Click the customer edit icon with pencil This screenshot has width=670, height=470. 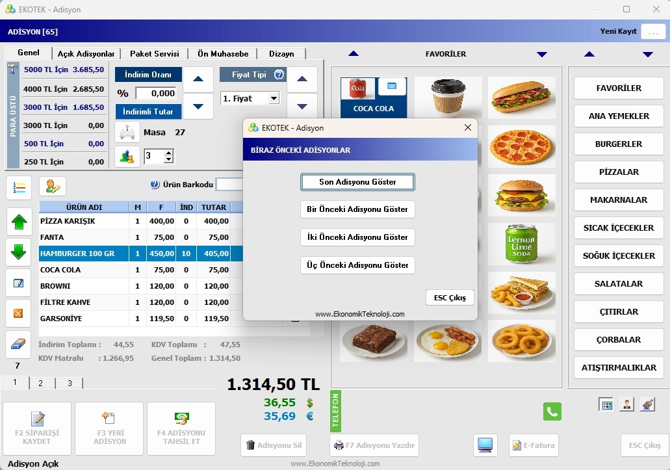(x=53, y=187)
